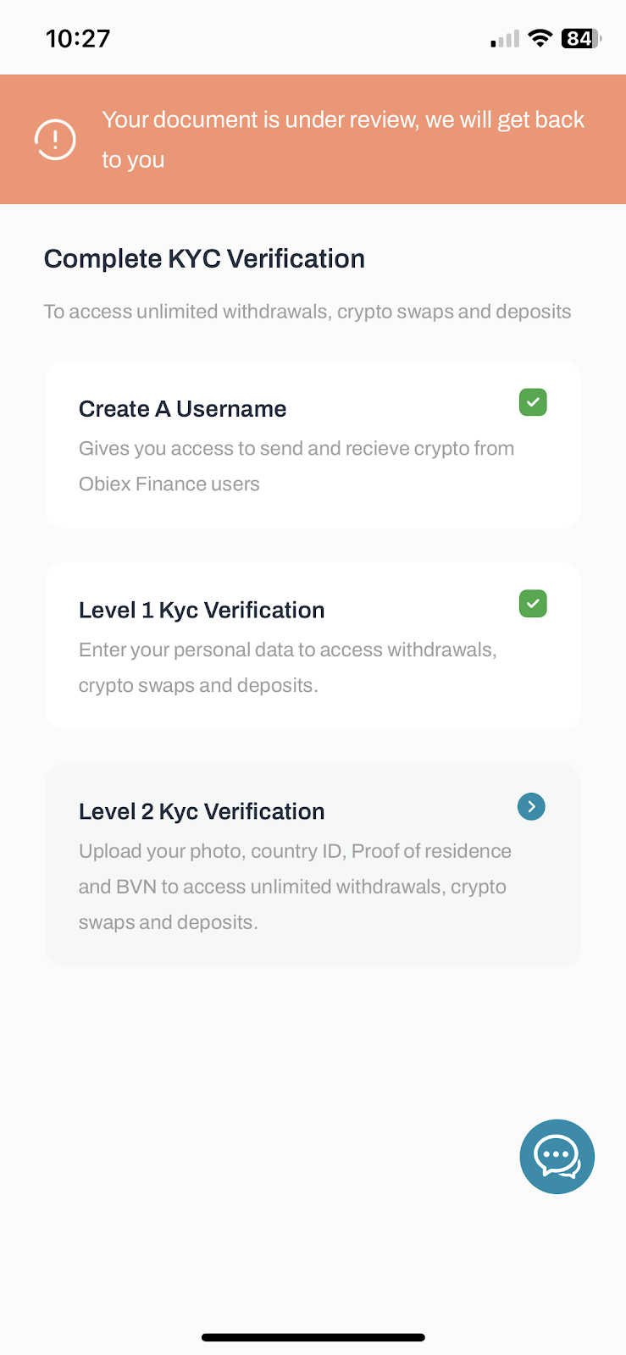This screenshot has height=1355, width=626.
Task: Tap the home indicator bar at bottom
Action: (313, 1338)
